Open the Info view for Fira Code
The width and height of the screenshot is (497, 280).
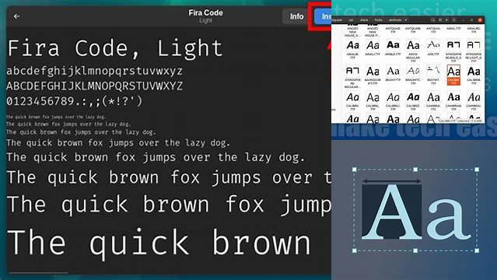[x=296, y=16]
